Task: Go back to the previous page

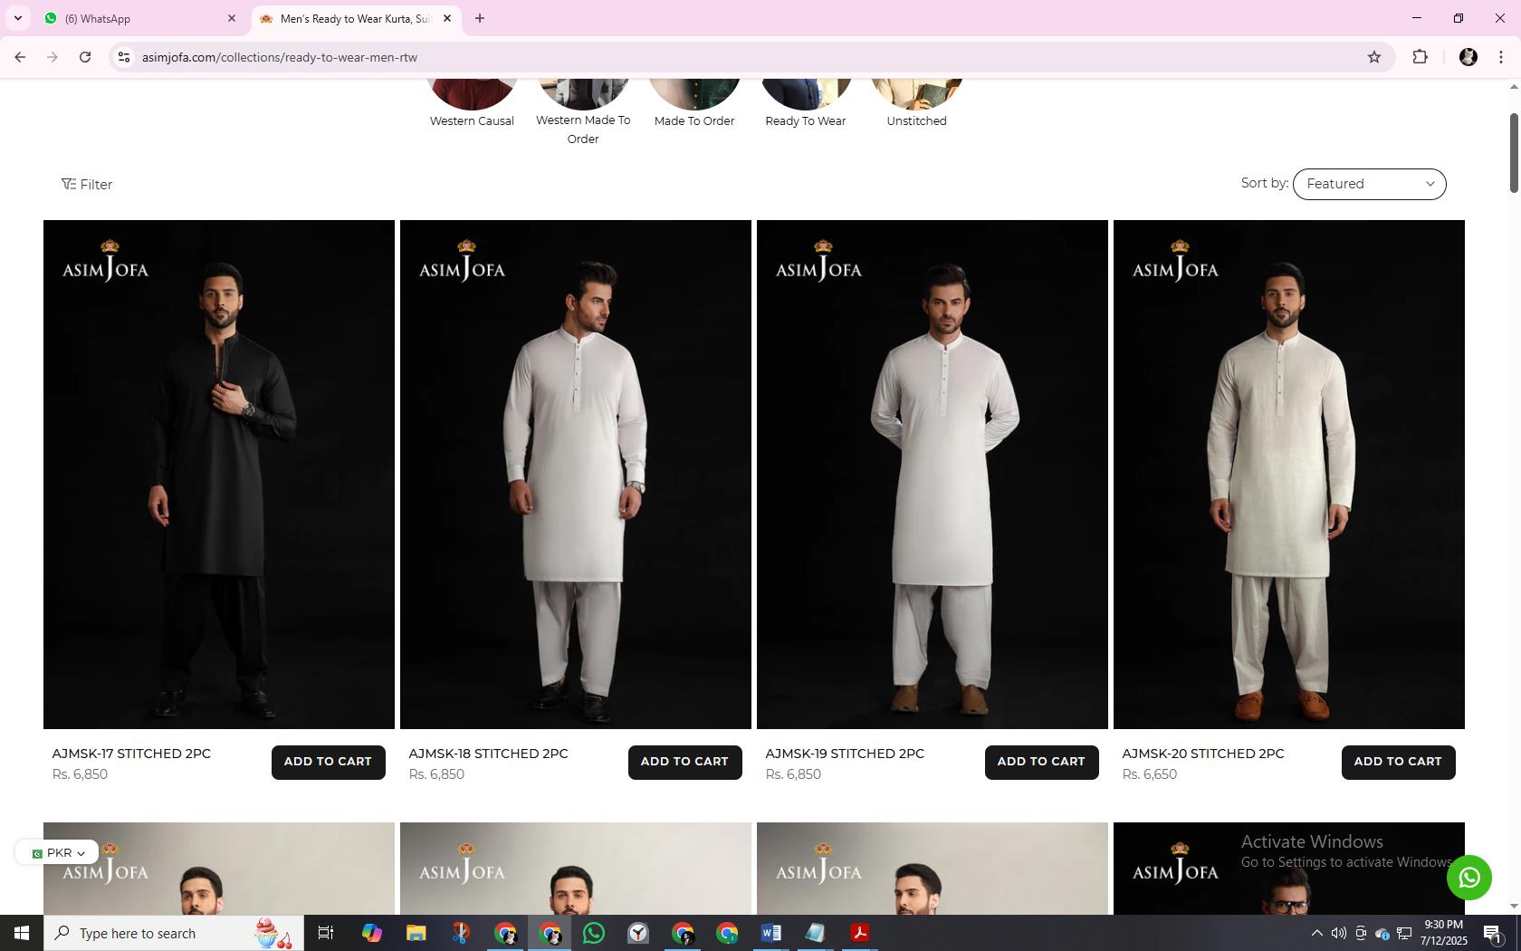Action: 20,57
